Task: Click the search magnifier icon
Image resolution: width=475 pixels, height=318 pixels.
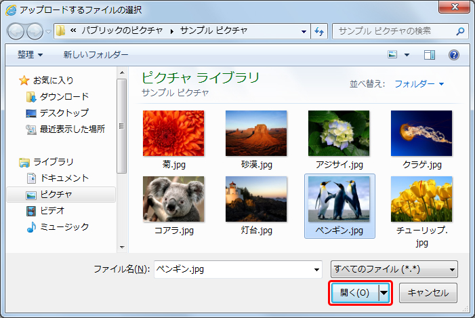Action: (460, 31)
